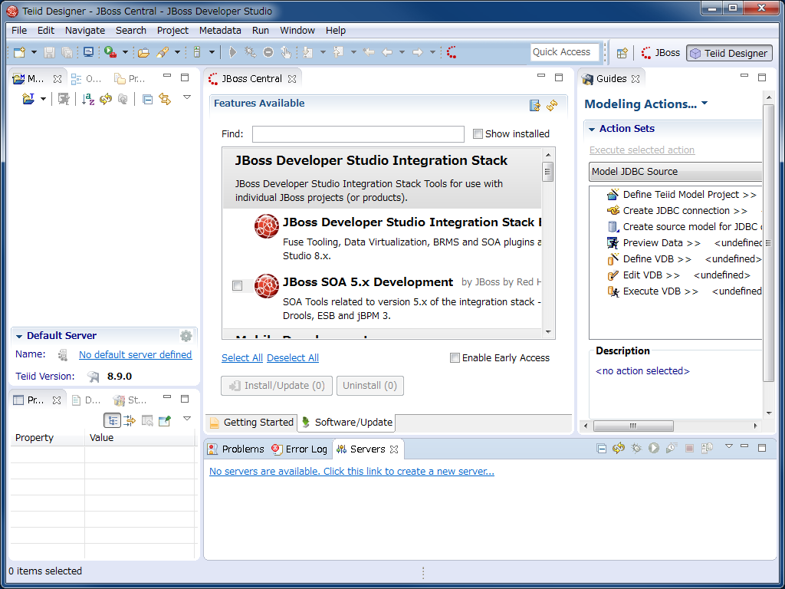Click the Features Available header page-with-arrows icon
This screenshot has width=785, height=589.
(534, 105)
